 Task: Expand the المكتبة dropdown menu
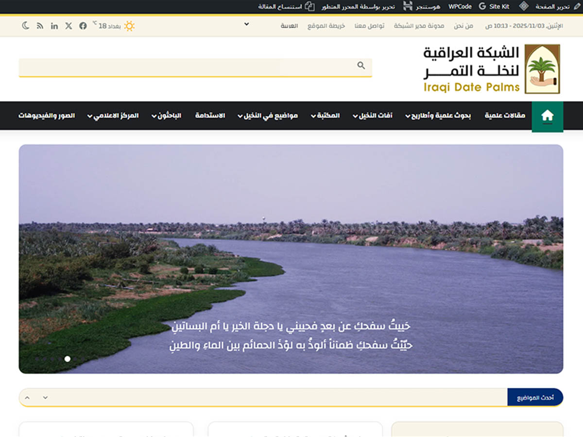click(326, 116)
